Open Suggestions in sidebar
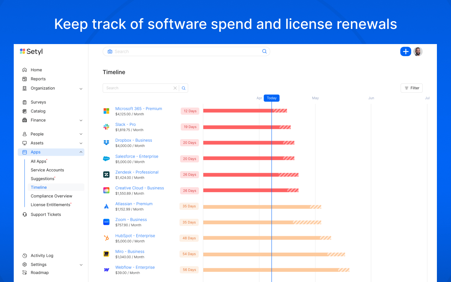Viewport: 451px width, 282px height. tap(43, 179)
